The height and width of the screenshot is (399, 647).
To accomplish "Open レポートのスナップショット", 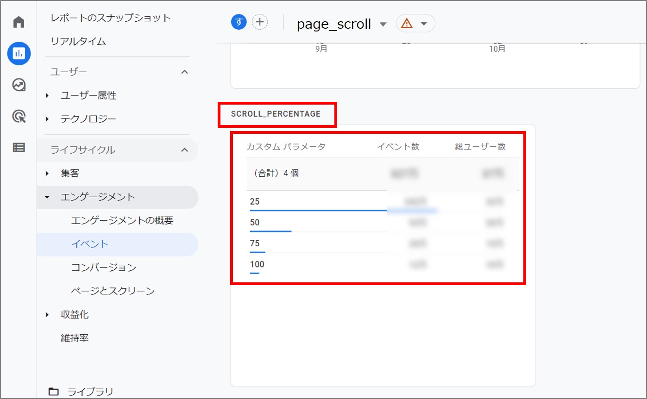I will [111, 18].
